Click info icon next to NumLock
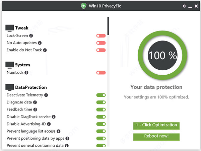 pyautogui.click(x=26, y=72)
